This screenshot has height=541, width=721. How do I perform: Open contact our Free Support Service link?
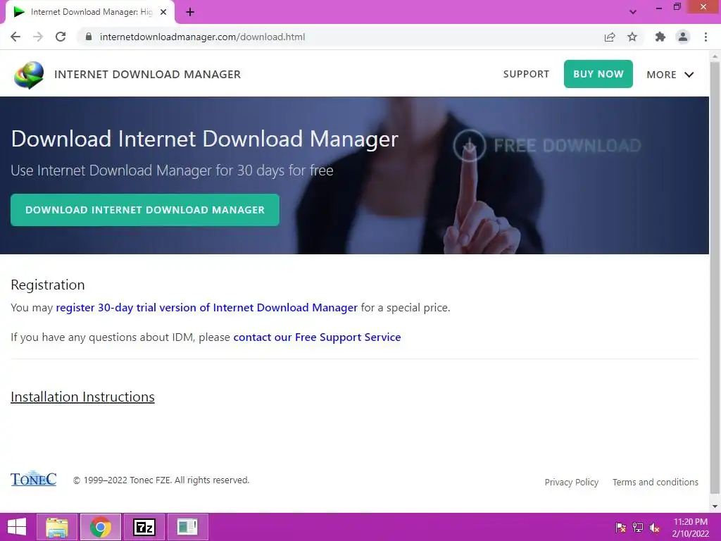coord(317,337)
